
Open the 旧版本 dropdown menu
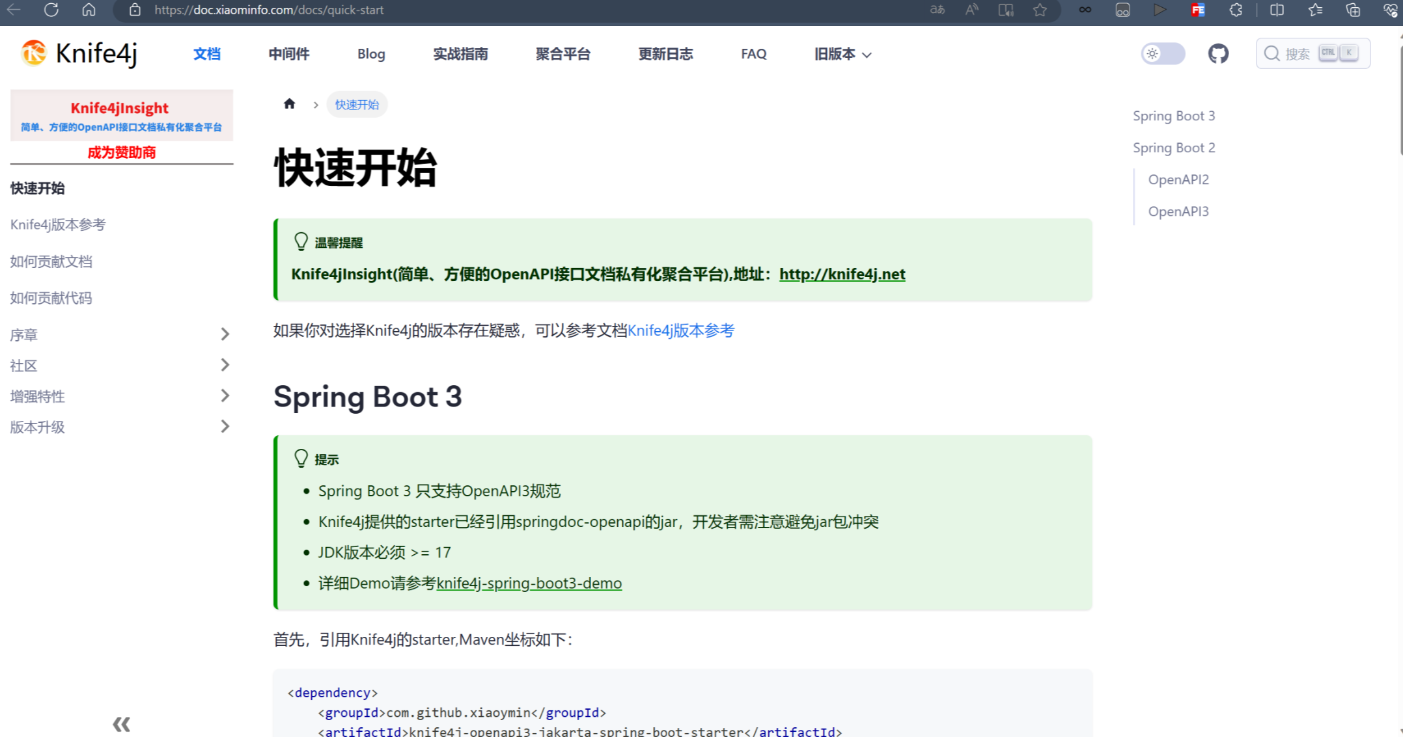point(841,54)
